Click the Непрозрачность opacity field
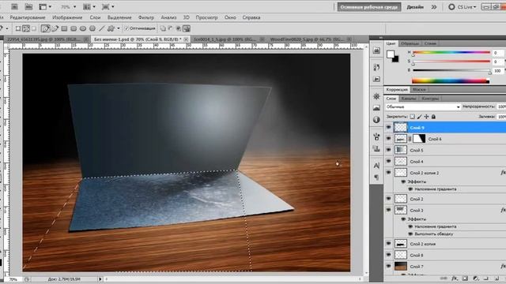The image size is (506, 284). 501,106
